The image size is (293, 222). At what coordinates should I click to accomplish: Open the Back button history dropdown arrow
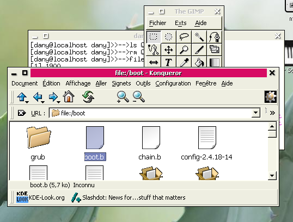pos(43,102)
